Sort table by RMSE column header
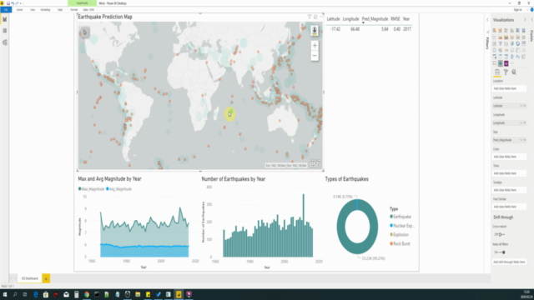This screenshot has width=534, height=300. tap(395, 19)
